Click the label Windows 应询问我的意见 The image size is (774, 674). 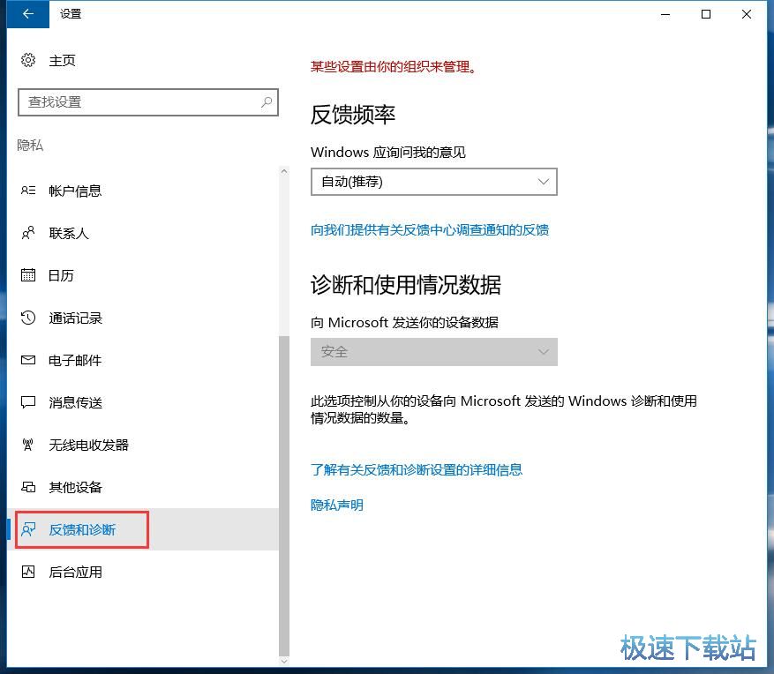click(388, 152)
